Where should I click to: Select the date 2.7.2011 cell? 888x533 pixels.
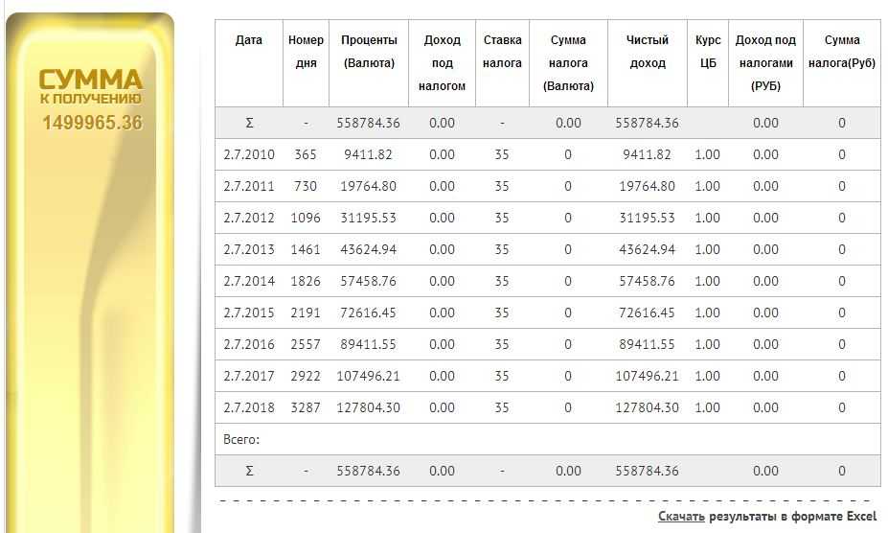point(249,187)
